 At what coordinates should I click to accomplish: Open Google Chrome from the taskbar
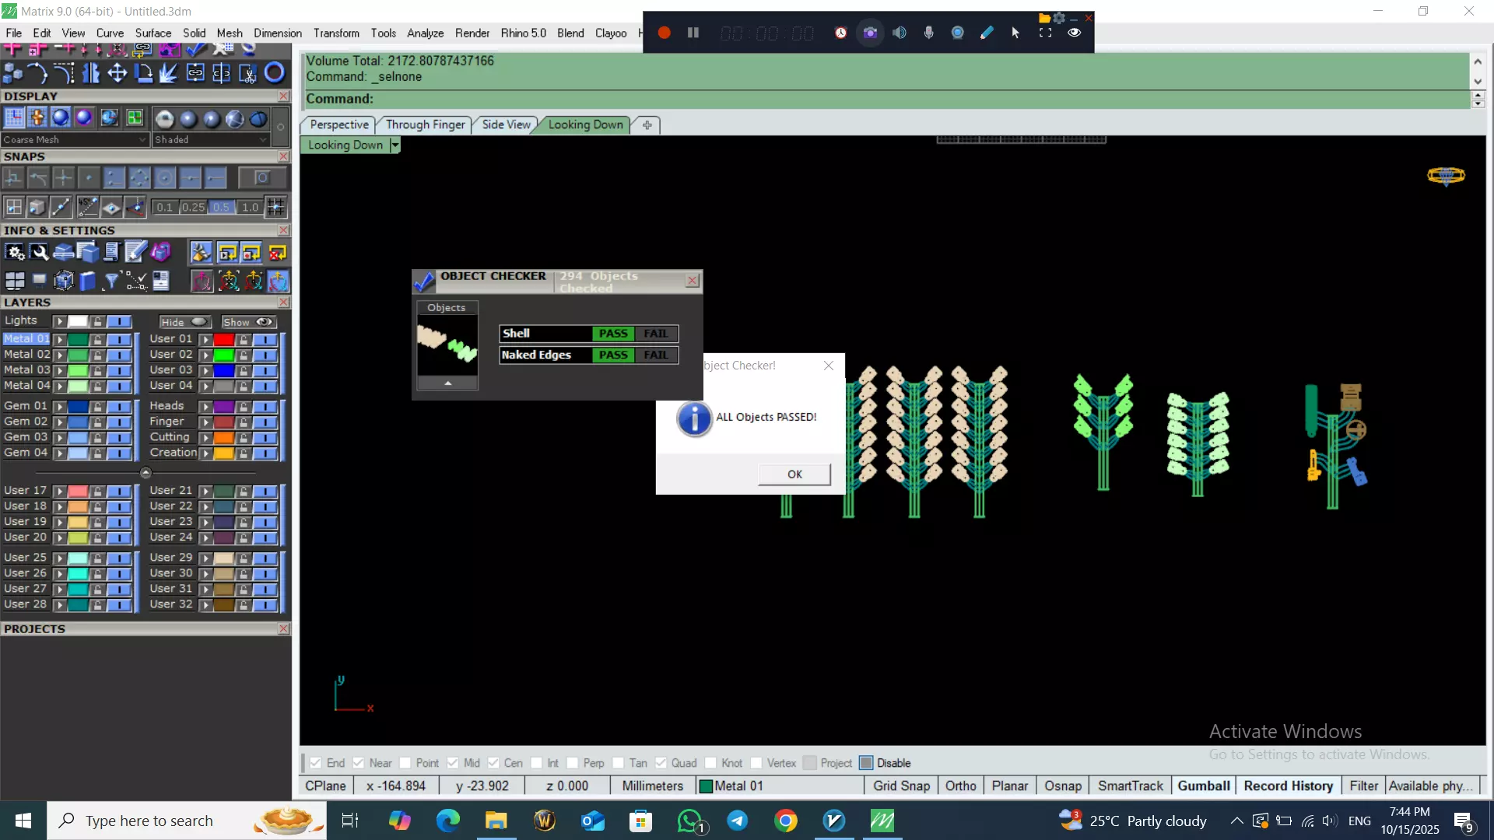(786, 821)
